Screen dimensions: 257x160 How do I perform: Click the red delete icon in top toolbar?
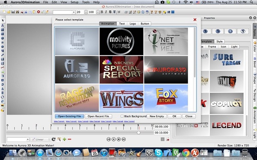pos(39,12)
